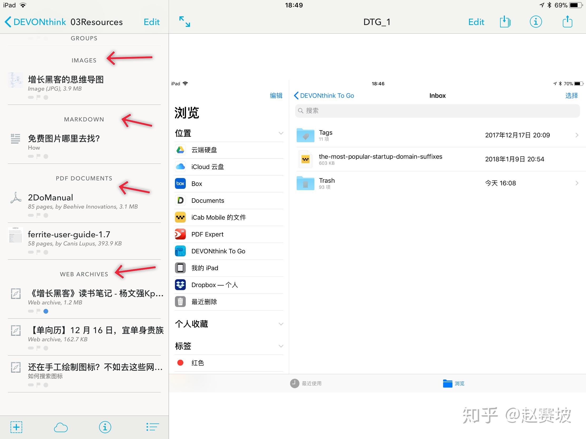Toggle flag on ferrite-user-guide-1.7
This screenshot has height=439, width=586.
pyautogui.click(x=38, y=252)
